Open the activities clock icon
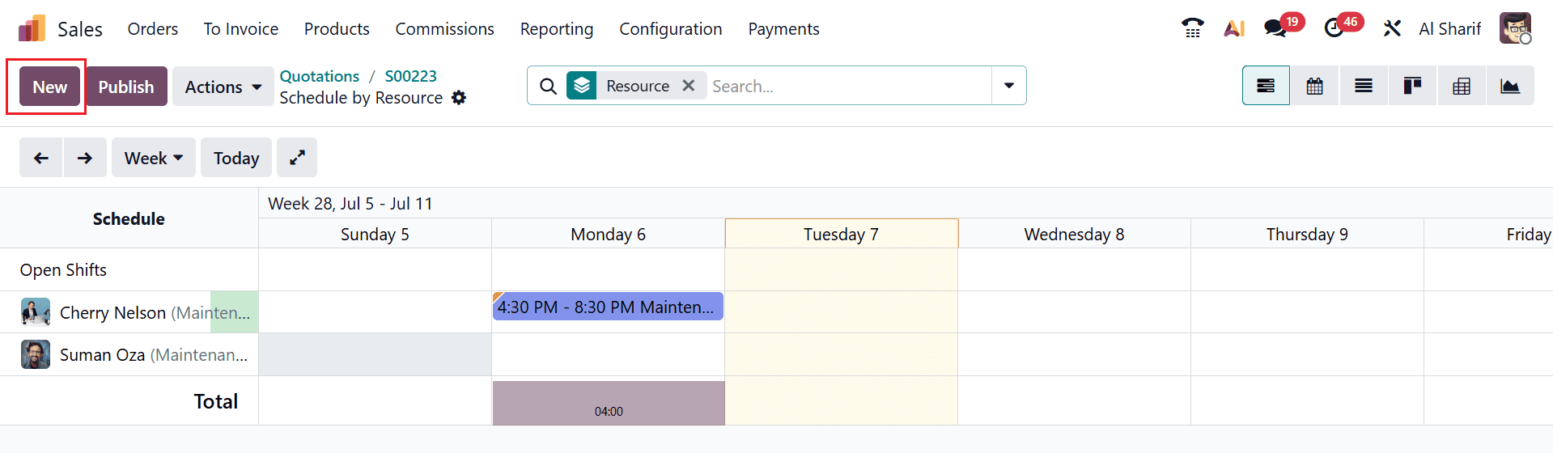Image resolution: width=1553 pixels, height=453 pixels. click(1334, 28)
